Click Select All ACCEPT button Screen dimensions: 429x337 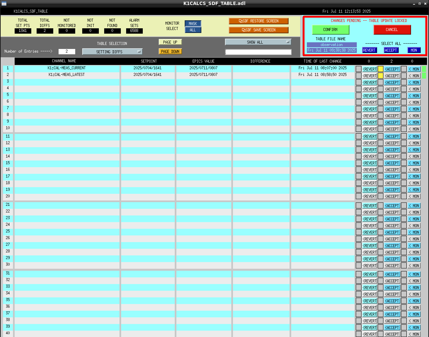391,50
